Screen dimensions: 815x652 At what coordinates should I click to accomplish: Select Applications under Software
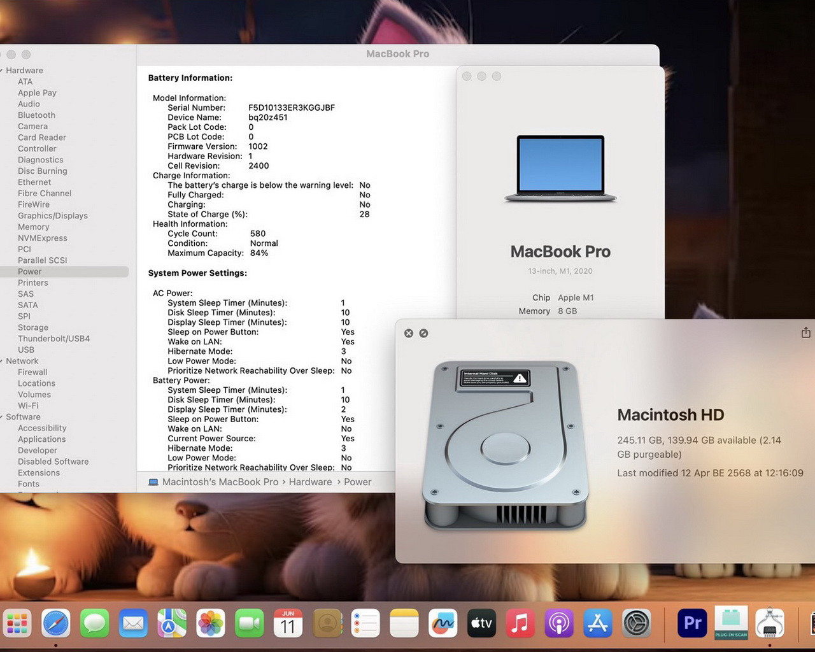41,439
